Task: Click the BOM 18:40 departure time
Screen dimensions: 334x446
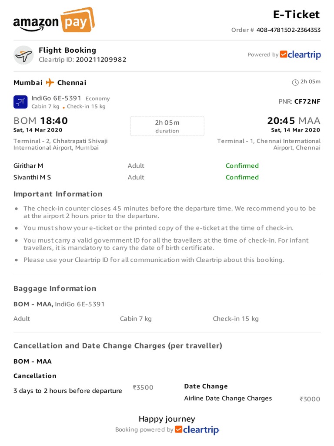Action: pos(41,121)
